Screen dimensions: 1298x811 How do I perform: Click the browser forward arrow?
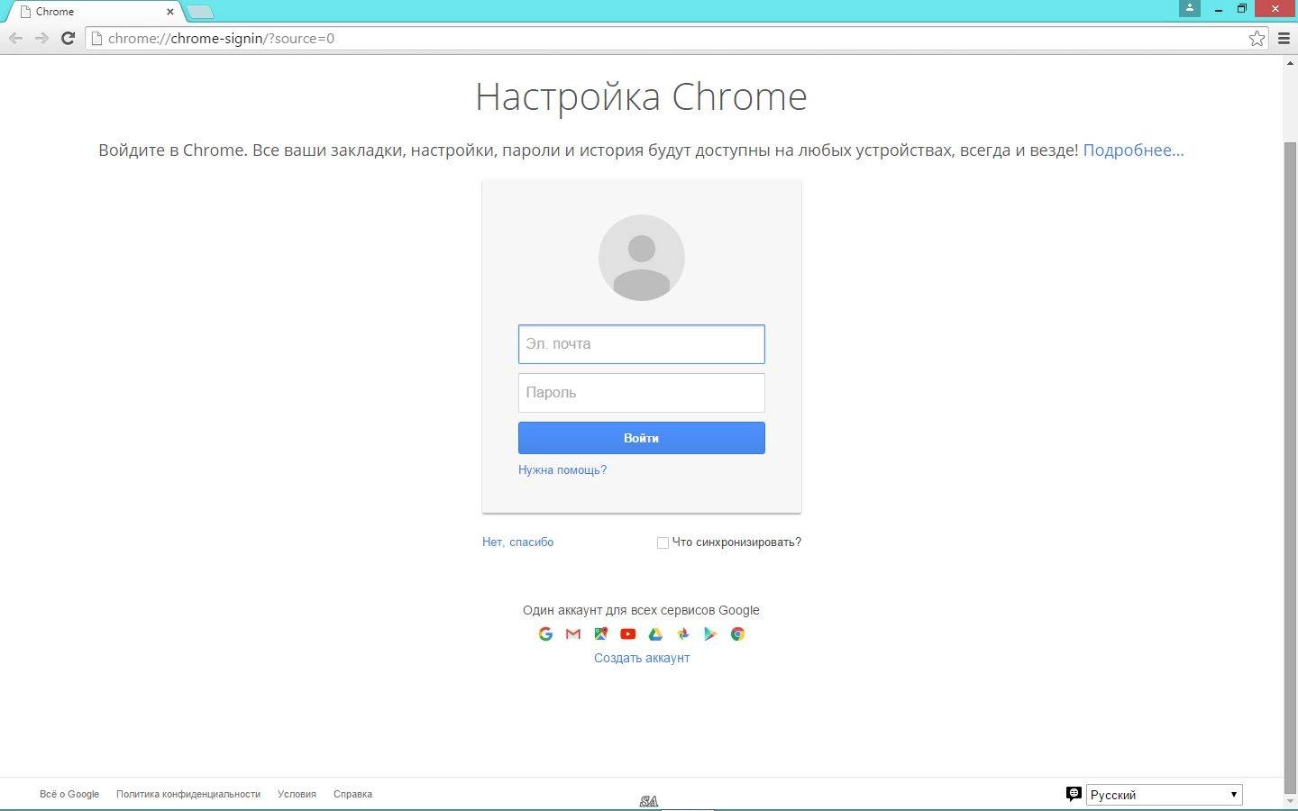(41, 38)
